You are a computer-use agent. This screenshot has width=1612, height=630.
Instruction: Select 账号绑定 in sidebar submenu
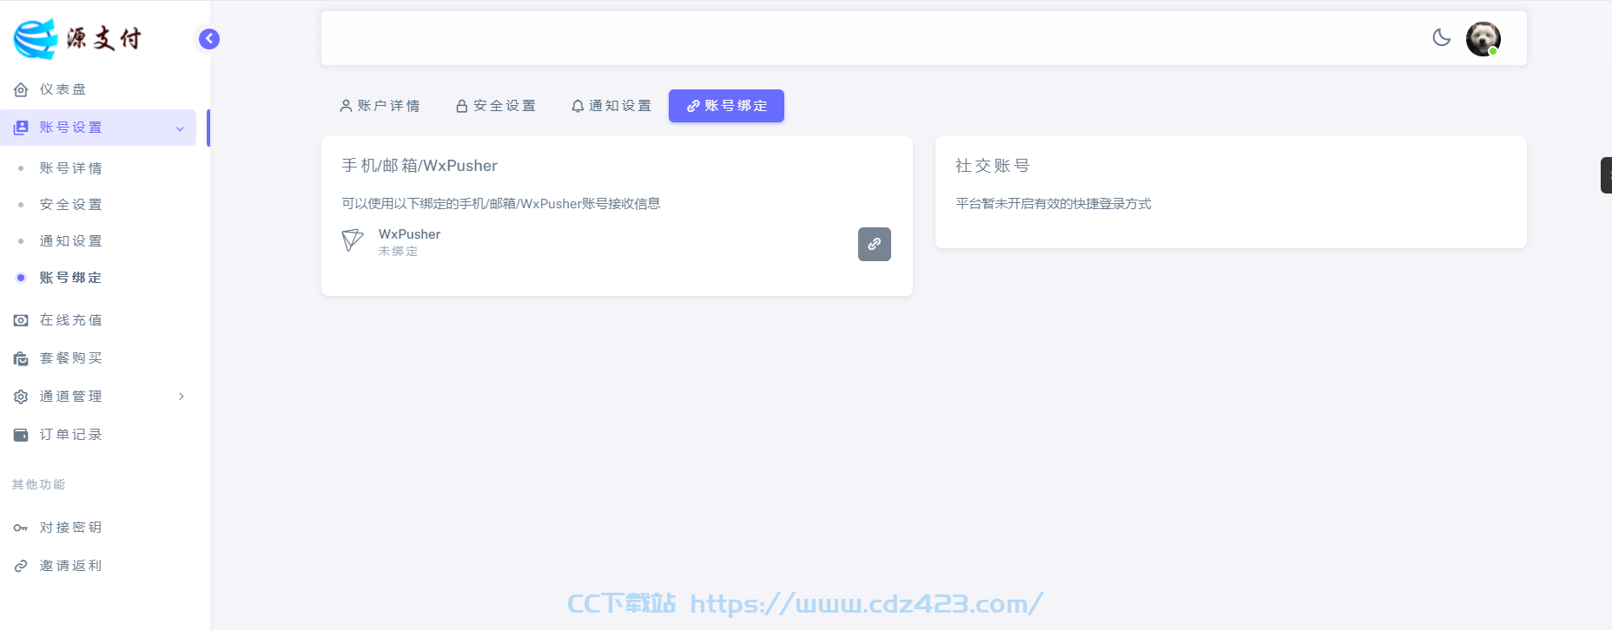tap(98, 278)
